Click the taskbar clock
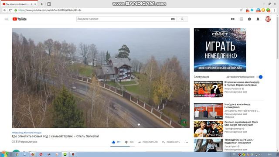The width and height of the screenshot is (279, 157). (270, 154)
